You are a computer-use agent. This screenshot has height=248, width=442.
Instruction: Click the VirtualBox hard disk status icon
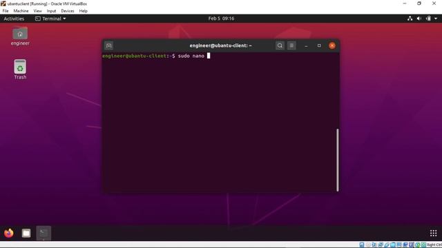click(362, 245)
